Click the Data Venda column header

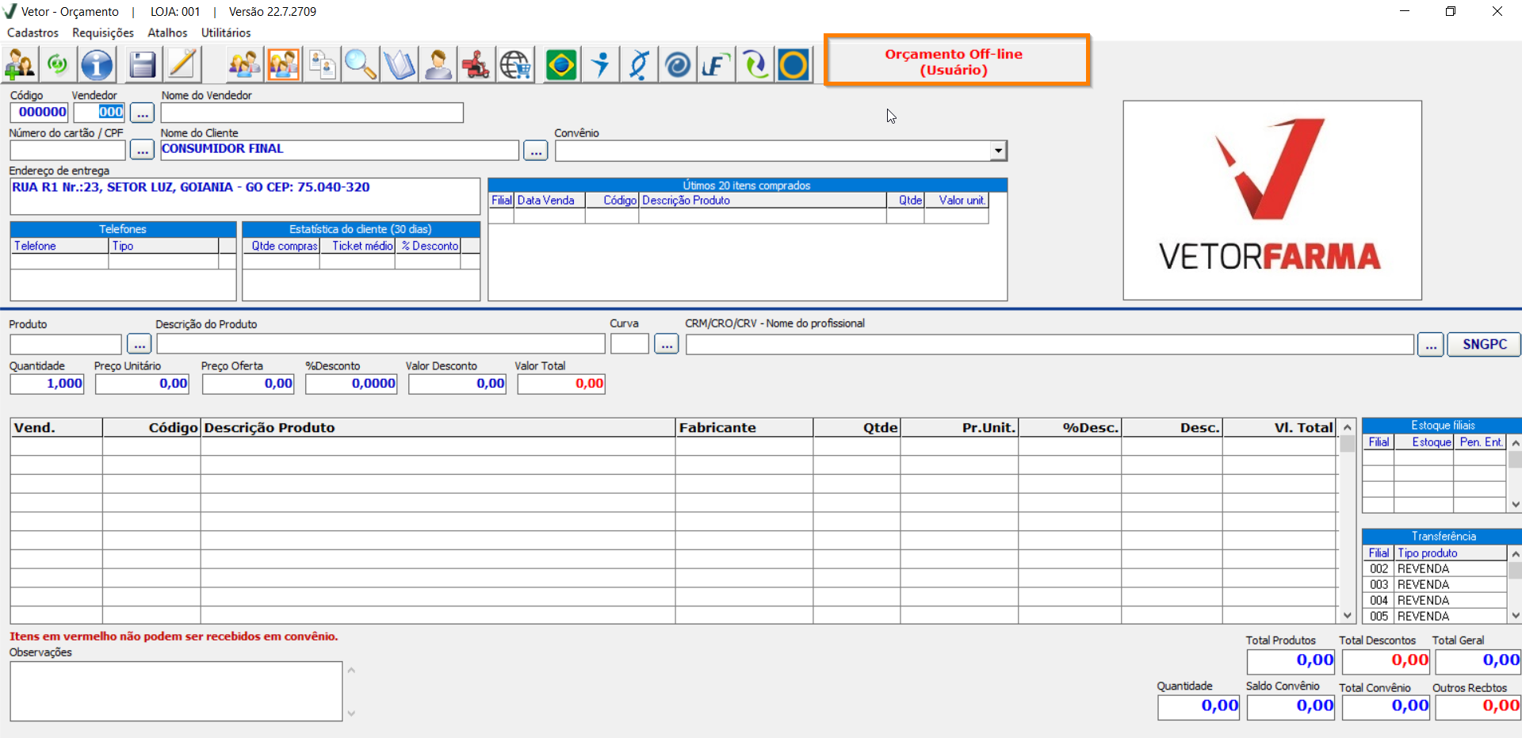click(549, 201)
